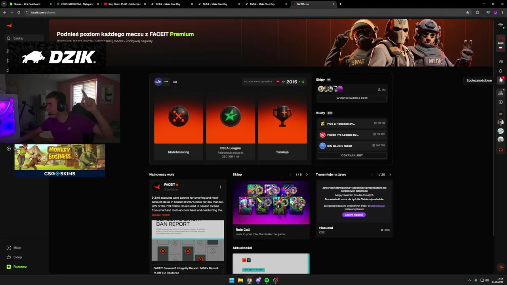Open the Polish Pro League club

(x=352, y=135)
